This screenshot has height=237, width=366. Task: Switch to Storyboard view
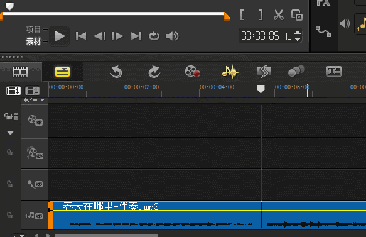click(20, 72)
